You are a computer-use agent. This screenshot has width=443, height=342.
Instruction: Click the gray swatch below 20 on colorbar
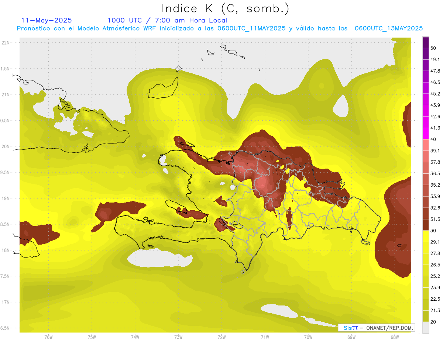click(426, 328)
